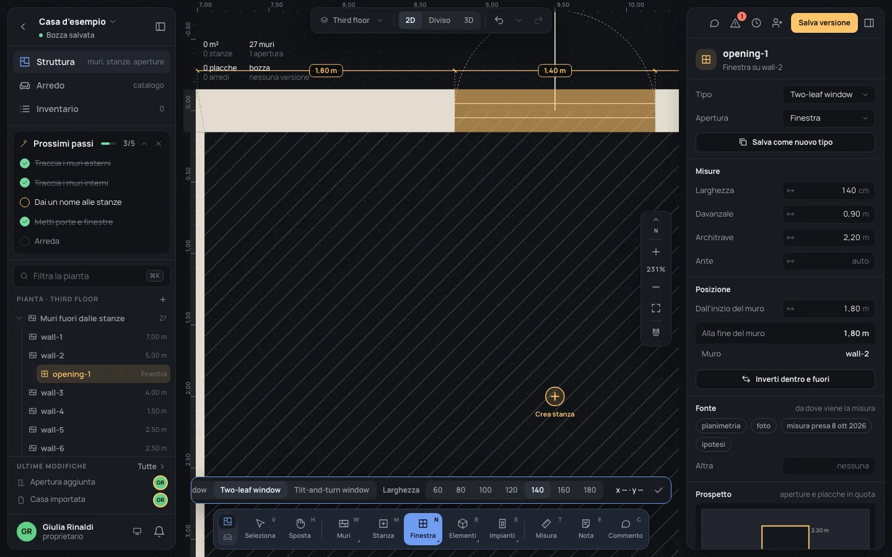Click 'Salva come nuovo tipo' button
Screen dimensions: 892x557
pyautogui.click(x=785, y=142)
